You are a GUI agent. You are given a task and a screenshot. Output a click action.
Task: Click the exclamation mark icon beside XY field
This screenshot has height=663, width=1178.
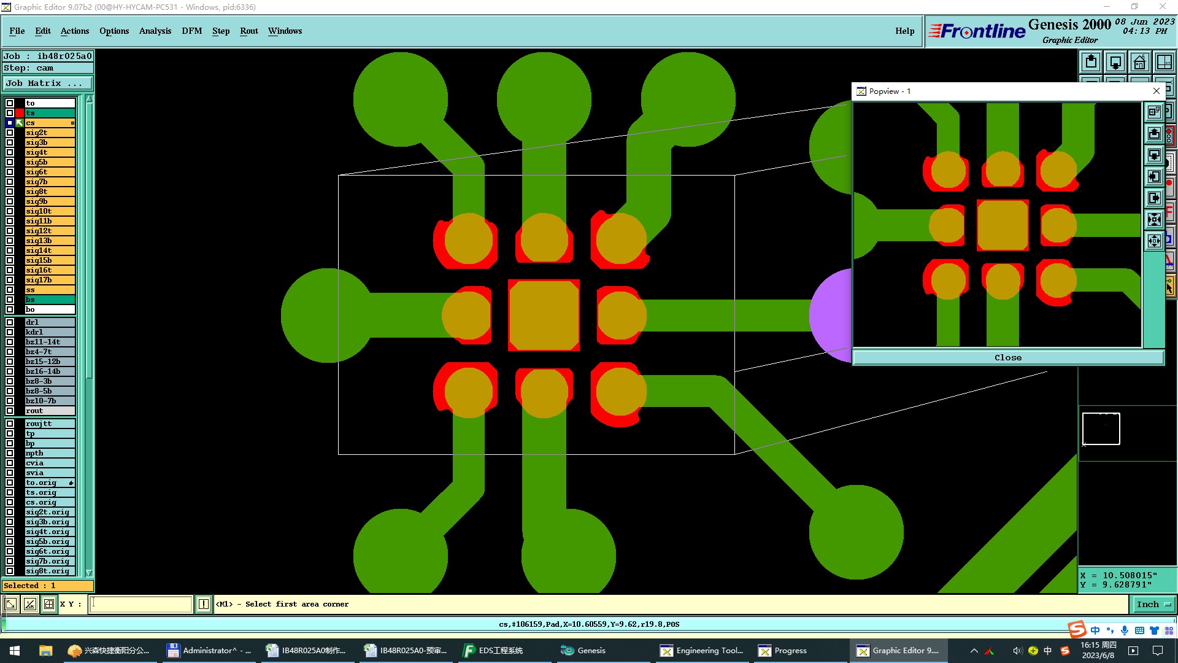[204, 604]
